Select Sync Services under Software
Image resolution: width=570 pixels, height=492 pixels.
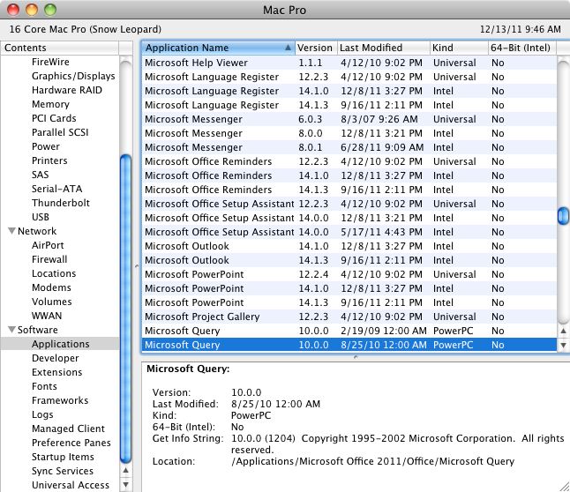[62, 471]
